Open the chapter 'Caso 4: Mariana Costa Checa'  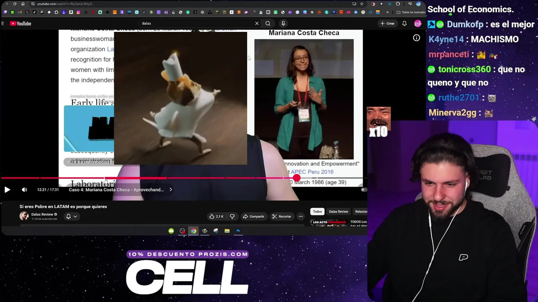(x=116, y=190)
